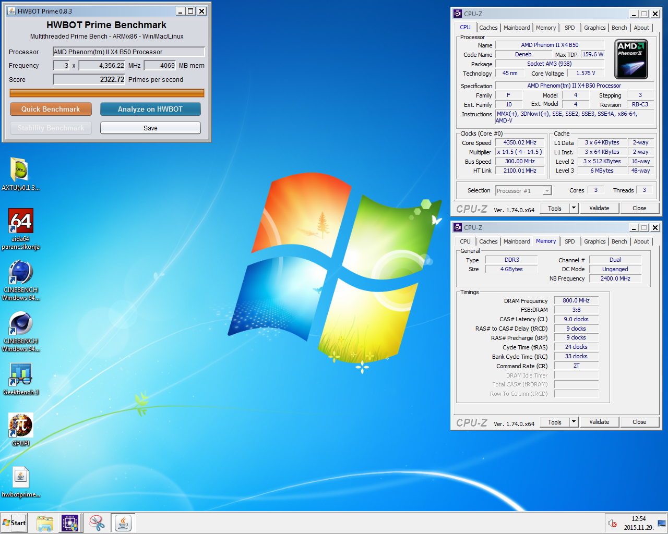Switch to Mainboard tab in upper CPU-Z

pos(517,28)
